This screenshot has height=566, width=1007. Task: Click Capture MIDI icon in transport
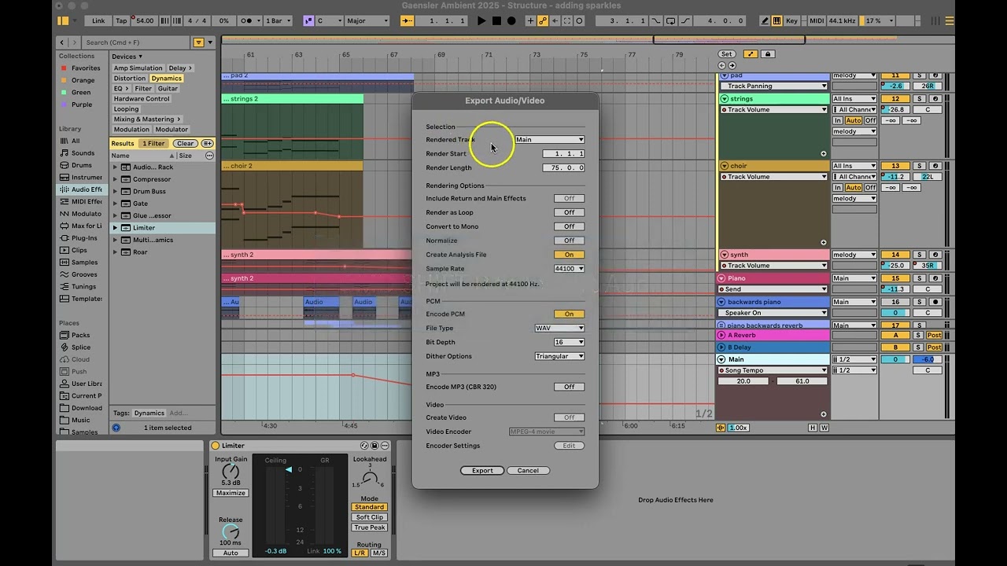click(567, 20)
